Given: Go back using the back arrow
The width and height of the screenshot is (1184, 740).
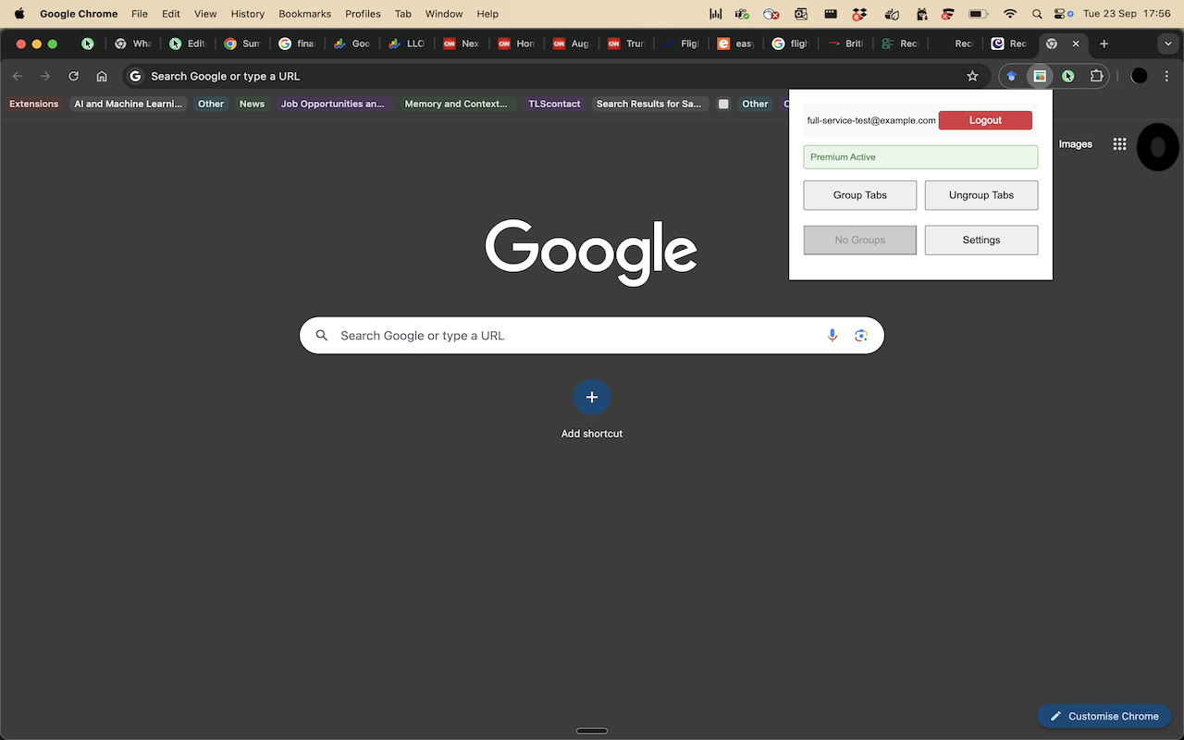Looking at the screenshot, I should [17, 76].
